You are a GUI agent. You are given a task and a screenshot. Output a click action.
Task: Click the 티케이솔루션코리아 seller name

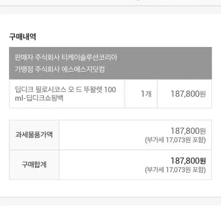(x=90, y=57)
